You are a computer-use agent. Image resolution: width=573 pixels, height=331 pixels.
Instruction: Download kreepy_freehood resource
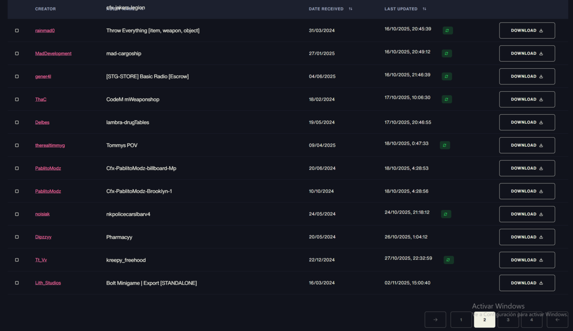click(527, 260)
